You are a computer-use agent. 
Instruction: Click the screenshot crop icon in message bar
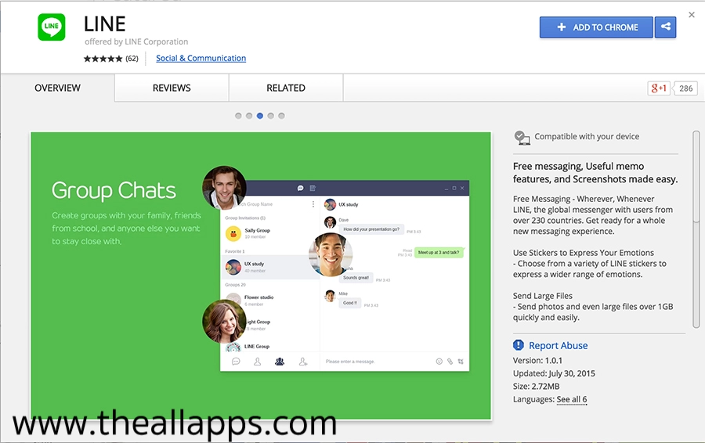(x=461, y=362)
